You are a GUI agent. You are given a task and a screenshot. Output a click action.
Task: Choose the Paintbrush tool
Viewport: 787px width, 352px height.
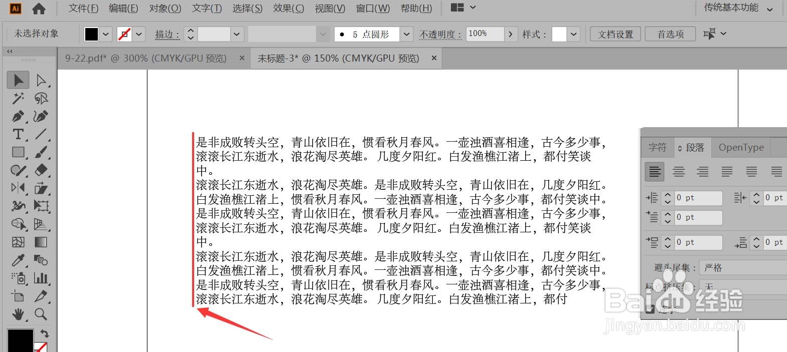(41, 152)
